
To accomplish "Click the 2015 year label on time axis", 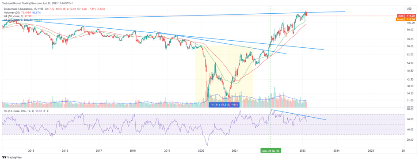I will [x=31, y=151].
